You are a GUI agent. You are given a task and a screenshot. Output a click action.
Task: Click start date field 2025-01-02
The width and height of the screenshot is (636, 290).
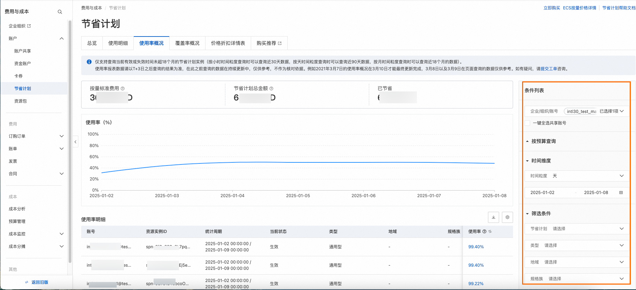tap(542, 193)
